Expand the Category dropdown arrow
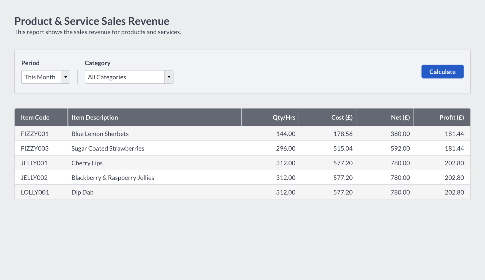Screen dimensions: 485x280 [x=169, y=77]
